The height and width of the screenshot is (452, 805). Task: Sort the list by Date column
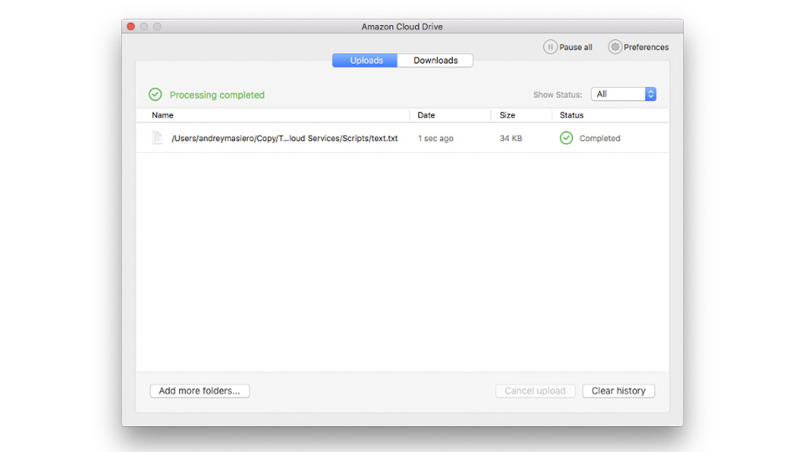[x=426, y=115]
